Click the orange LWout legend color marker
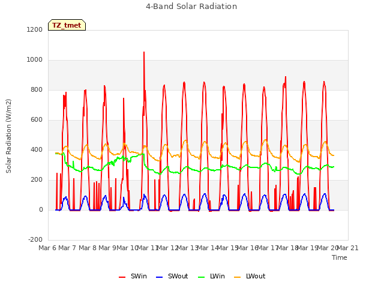The width and height of the screenshot is (384, 288). [x=238, y=277]
